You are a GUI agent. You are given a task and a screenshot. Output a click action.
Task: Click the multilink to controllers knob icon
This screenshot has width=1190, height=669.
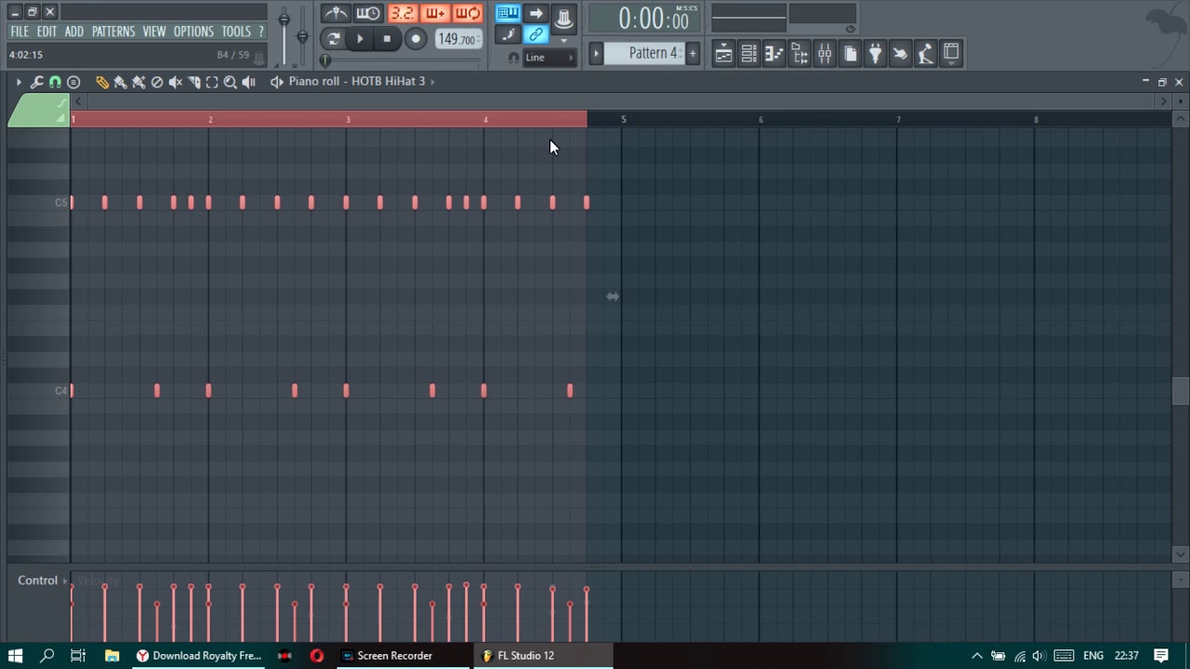pyautogui.click(x=563, y=18)
